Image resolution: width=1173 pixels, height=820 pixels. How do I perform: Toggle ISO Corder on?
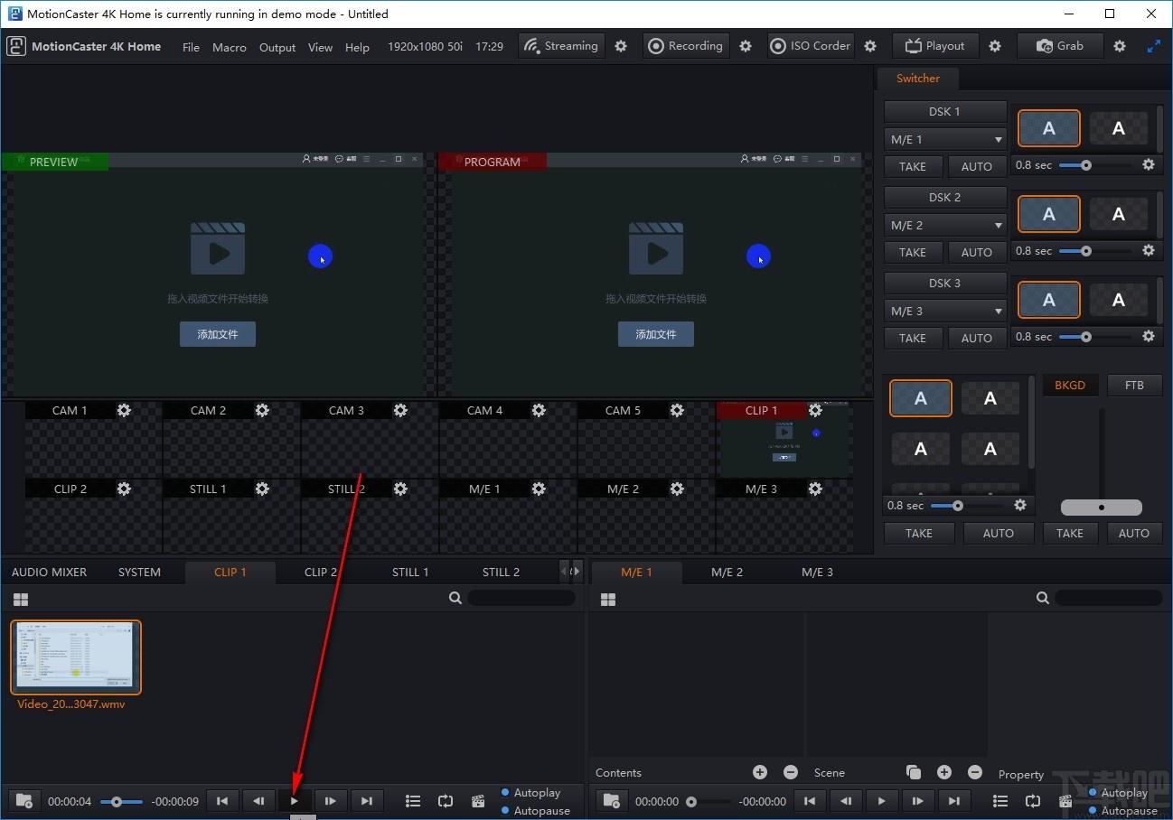(x=811, y=46)
